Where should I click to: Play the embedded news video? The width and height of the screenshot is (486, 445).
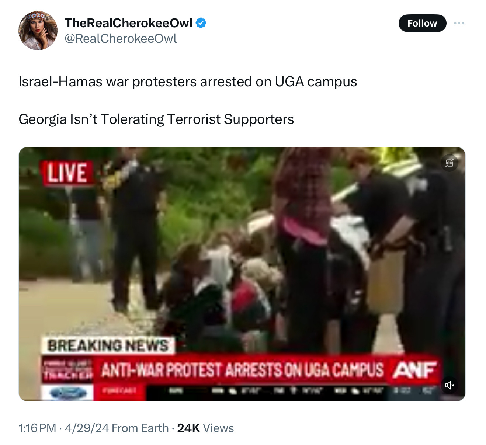[242, 274]
